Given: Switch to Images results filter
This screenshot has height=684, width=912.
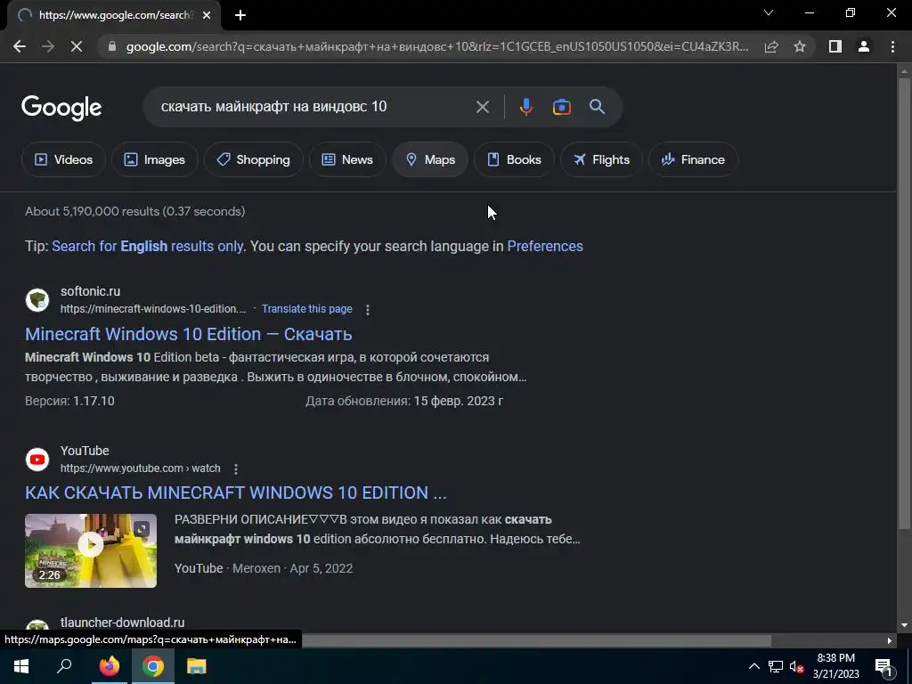Looking at the screenshot, I should click(x=155, y=159).
